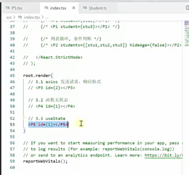Click the '</React.StrictMode>' comment on line 42

click(x=59, y=57)
